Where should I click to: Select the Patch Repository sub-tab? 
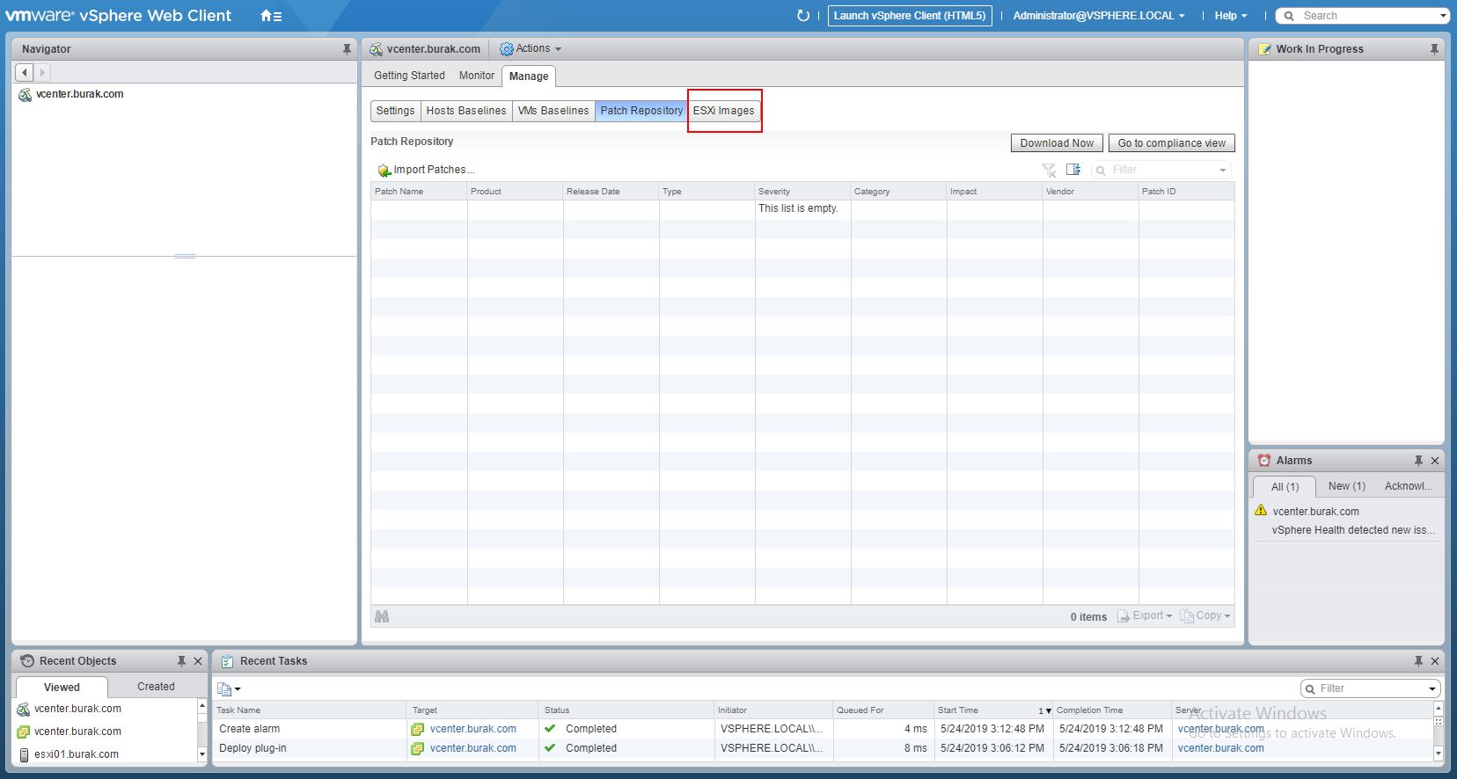coord(641,111)
